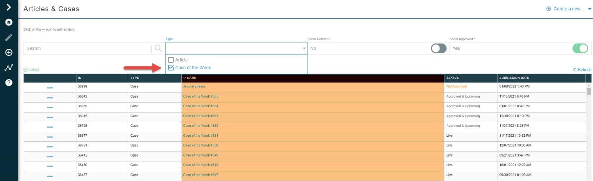The image size is (593, 181).
Task: Expand the sidebar with the chevron icon
Action: [x=9, y=7]
